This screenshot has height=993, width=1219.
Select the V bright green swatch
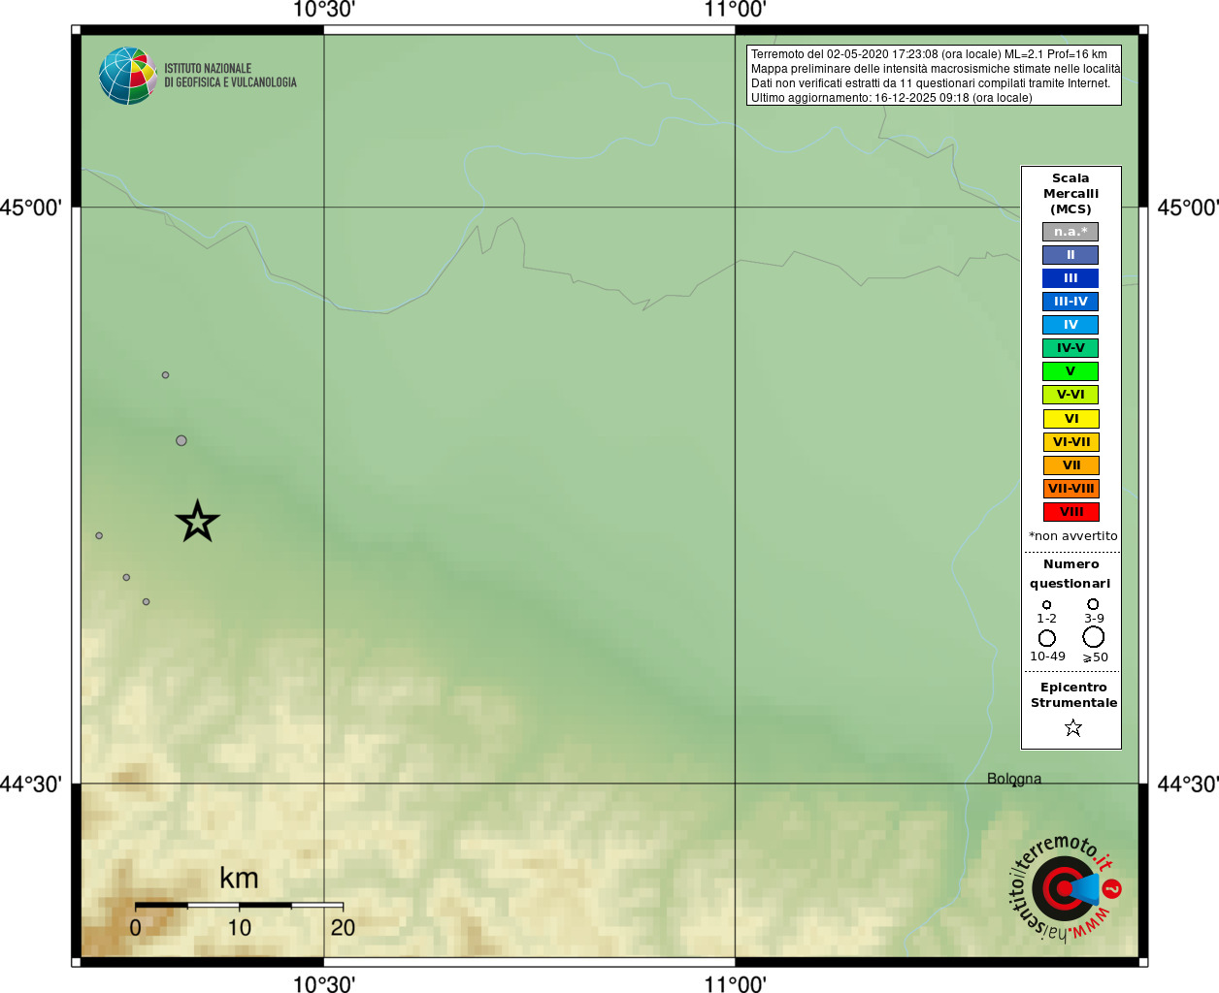pyautogui.click(x=1071, y=371)
